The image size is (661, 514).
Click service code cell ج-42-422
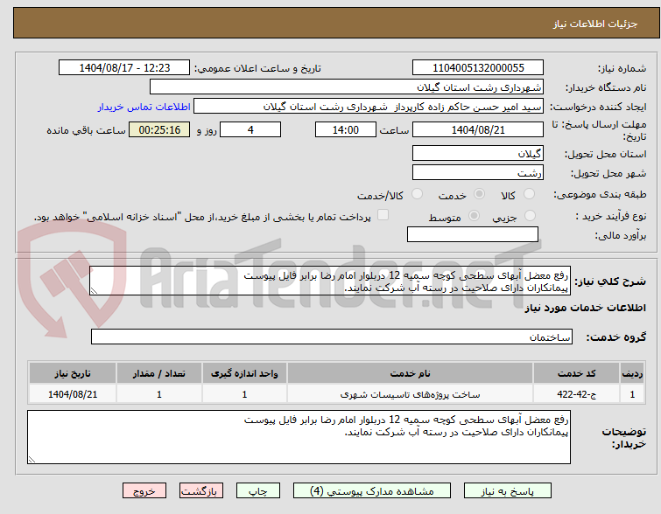pyautogui.click(x=576, y=394)
